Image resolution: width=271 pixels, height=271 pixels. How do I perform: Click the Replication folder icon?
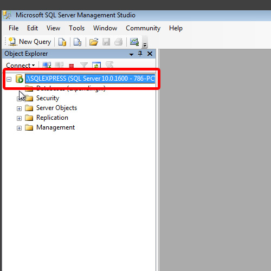(x=29, y=118)
